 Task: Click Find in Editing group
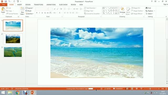[148, 8]
